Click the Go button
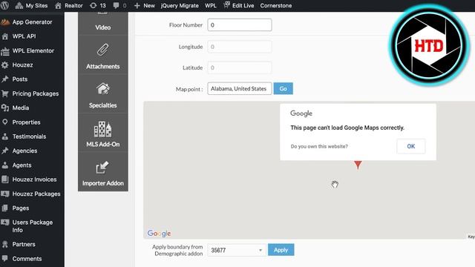Image resolution: width=475 pixels, height=267 pixels. 284,89
